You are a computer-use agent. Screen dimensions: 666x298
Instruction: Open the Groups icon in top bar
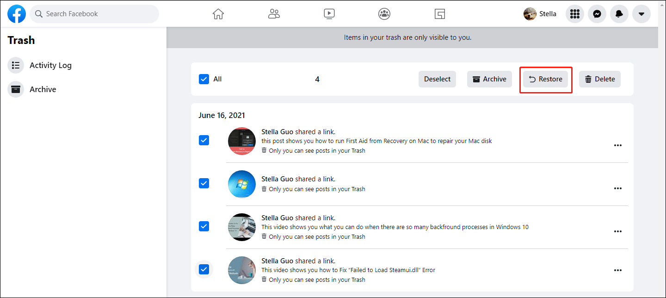click(384, 14)
